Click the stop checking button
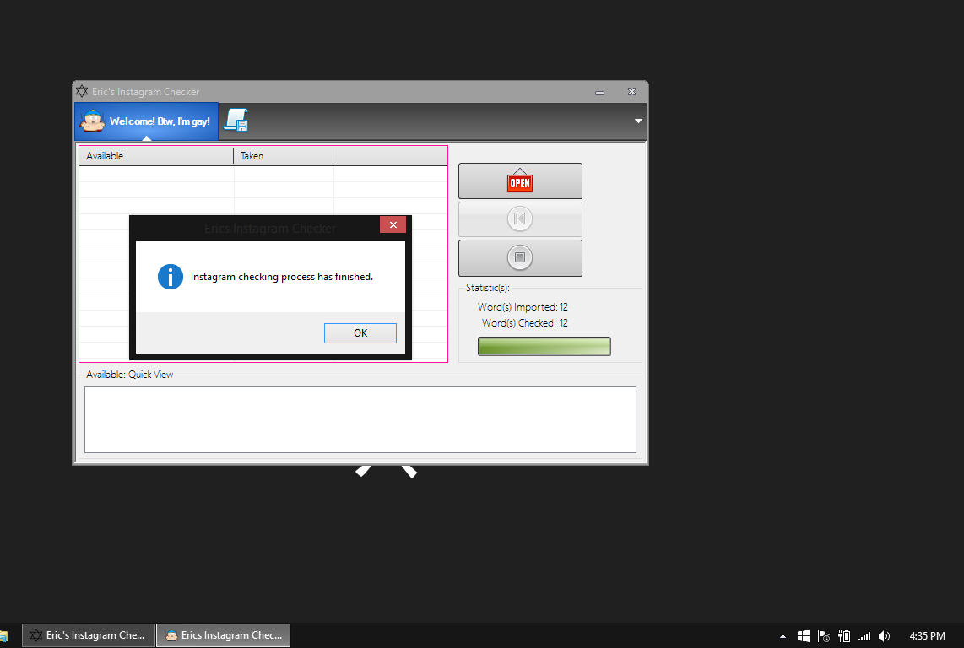Image resolution: width=964 pixels, height=648 pixels. (x=520, y=257)
